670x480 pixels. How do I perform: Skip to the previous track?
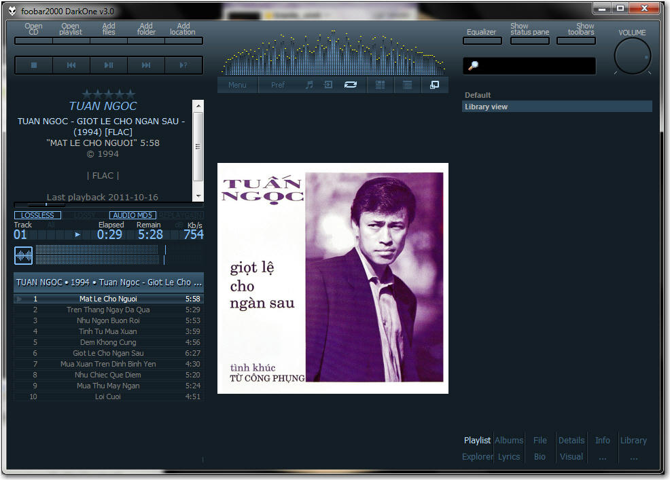coord(71,65)
